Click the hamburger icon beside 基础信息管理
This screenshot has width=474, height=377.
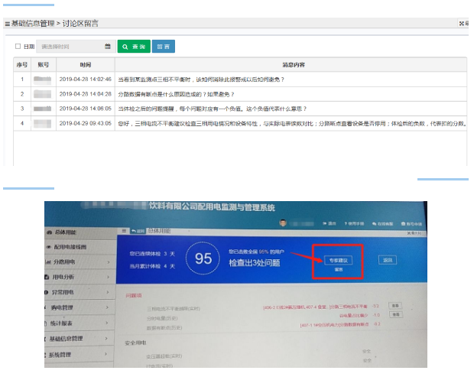[7, 24]
